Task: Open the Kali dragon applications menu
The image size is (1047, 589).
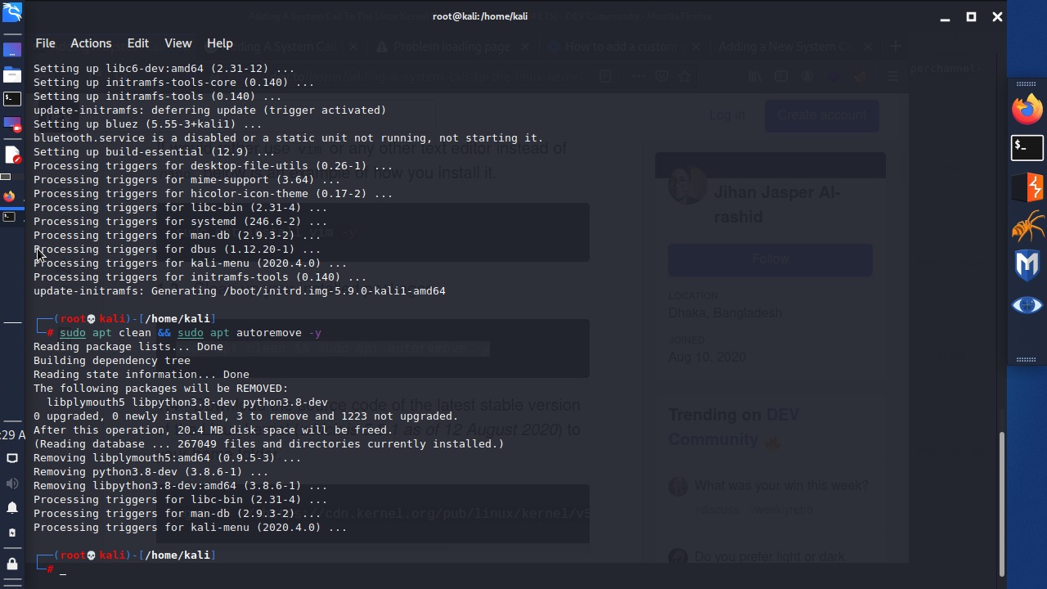Action: click(x=11, y=11)
